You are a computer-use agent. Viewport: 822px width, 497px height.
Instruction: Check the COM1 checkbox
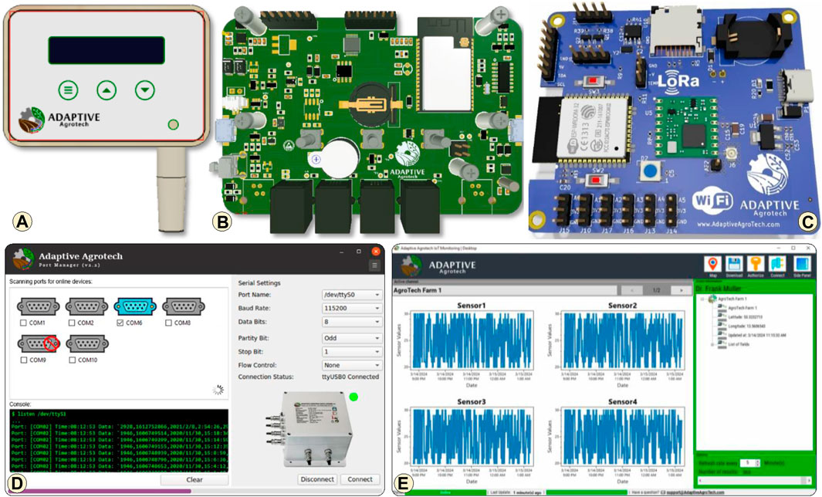24,323
